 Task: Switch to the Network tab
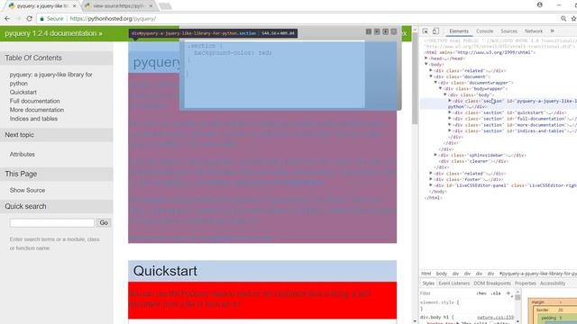coord(534,31)
